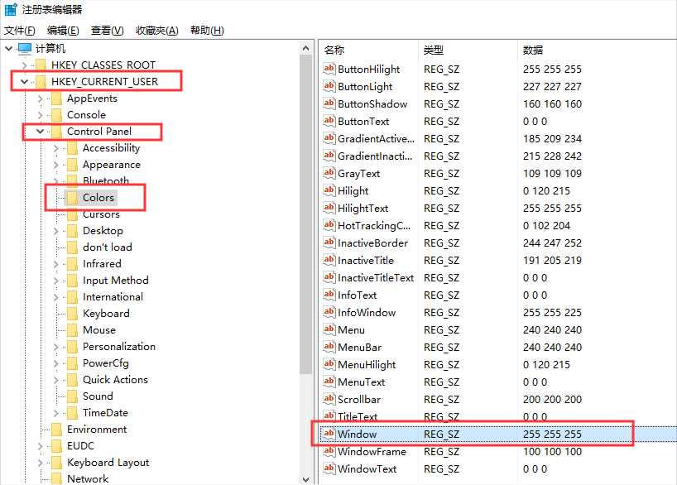Click the ab string icon beside ButtonHilight
The height and width of the screenshot is (485, 677).
[x=328, y=69]
